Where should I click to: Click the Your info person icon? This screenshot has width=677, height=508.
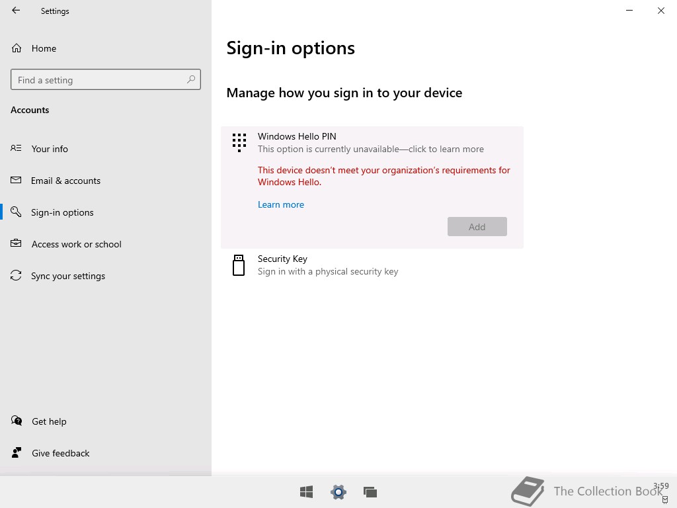pos(16,148)
